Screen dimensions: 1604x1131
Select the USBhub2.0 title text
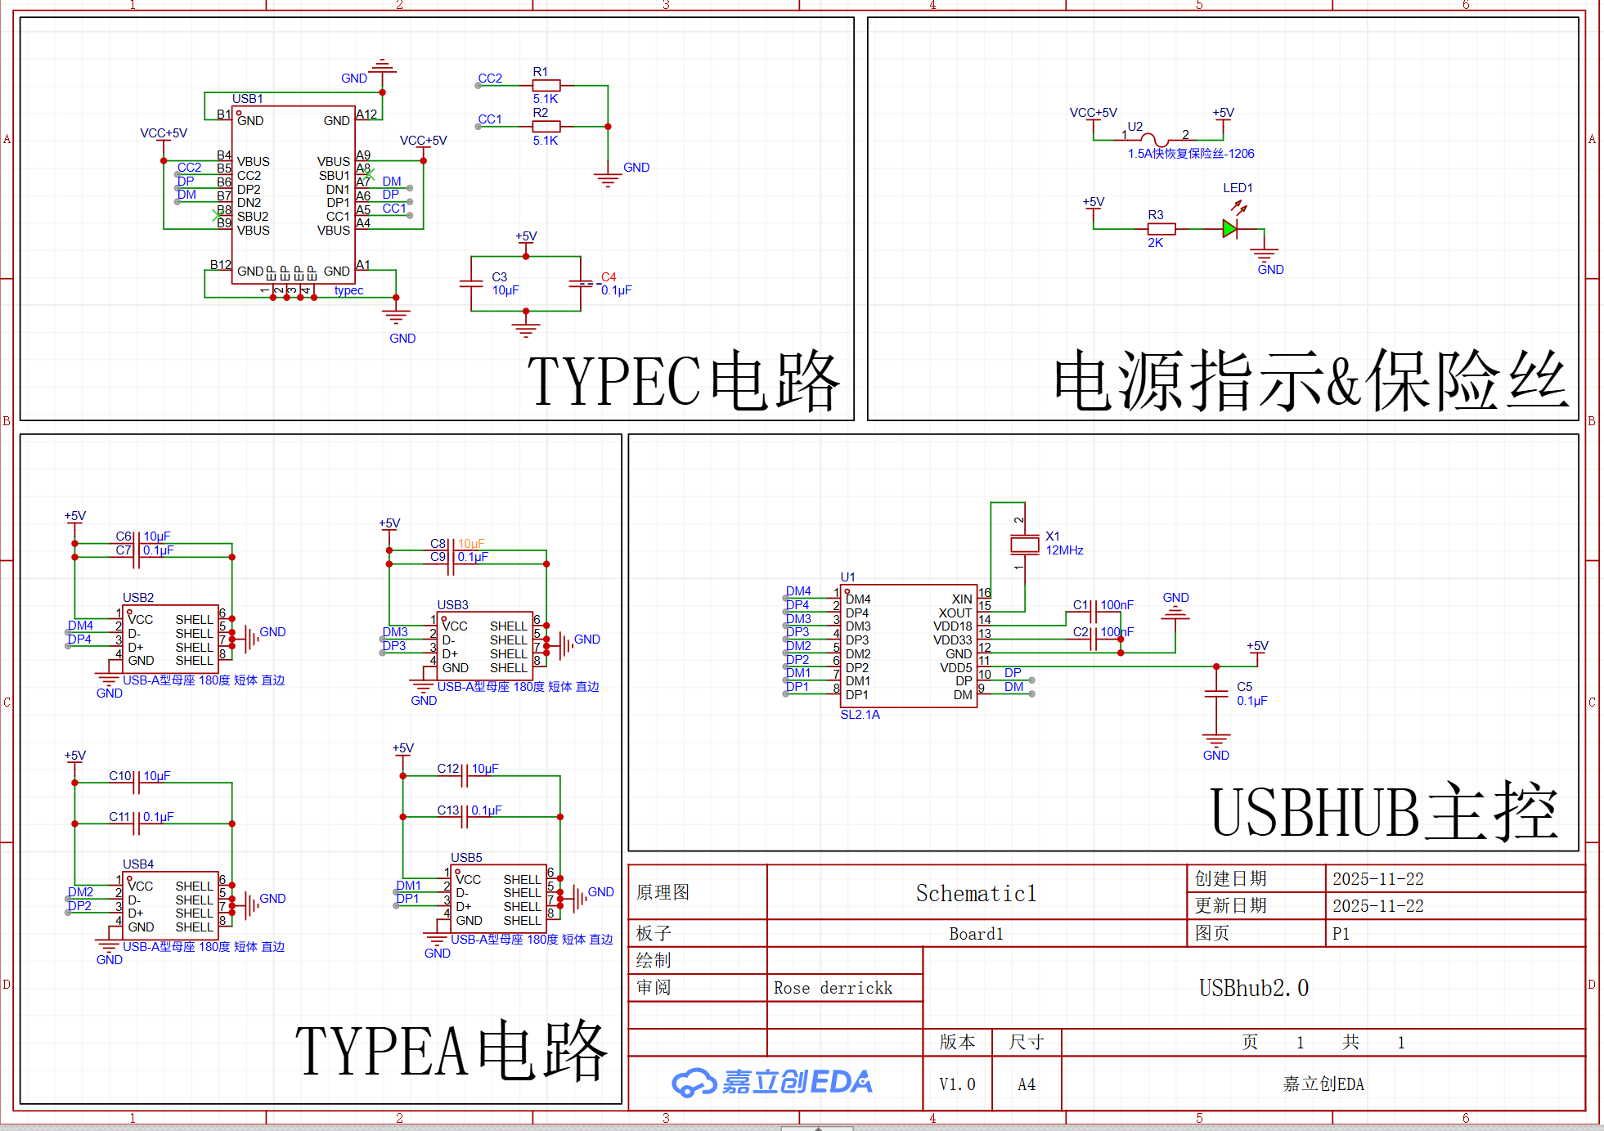coord(1253,987)
